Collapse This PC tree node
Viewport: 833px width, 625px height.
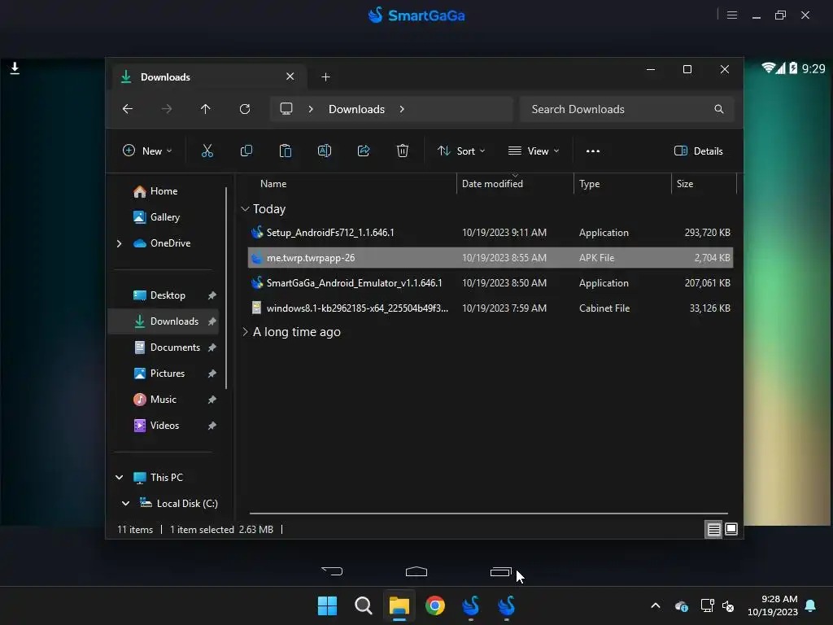coord(120,477)
